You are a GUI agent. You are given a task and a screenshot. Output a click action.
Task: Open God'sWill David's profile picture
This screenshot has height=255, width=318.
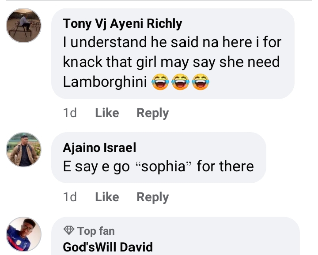tap(24, 234)
